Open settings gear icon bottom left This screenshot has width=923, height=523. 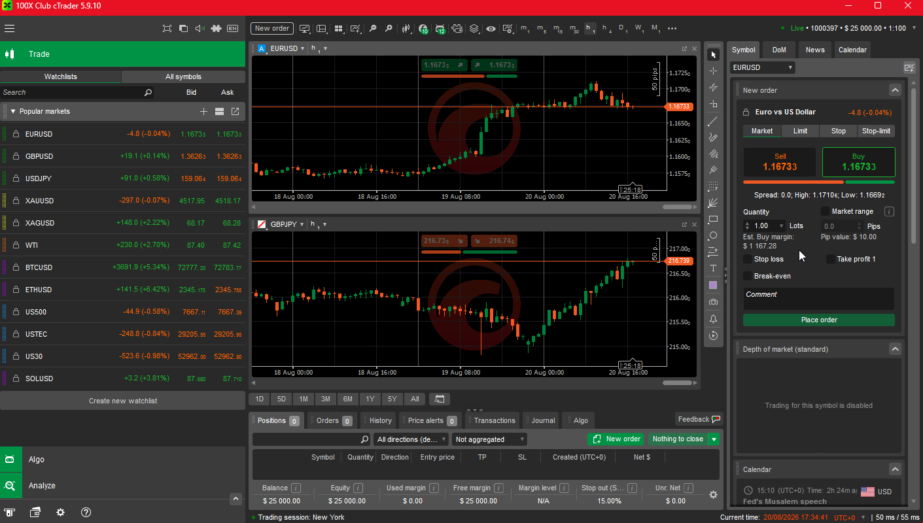point(60,513)
